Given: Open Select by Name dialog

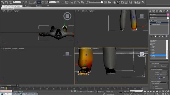Looking at the screenshot, I should click(x=27, y=2).
